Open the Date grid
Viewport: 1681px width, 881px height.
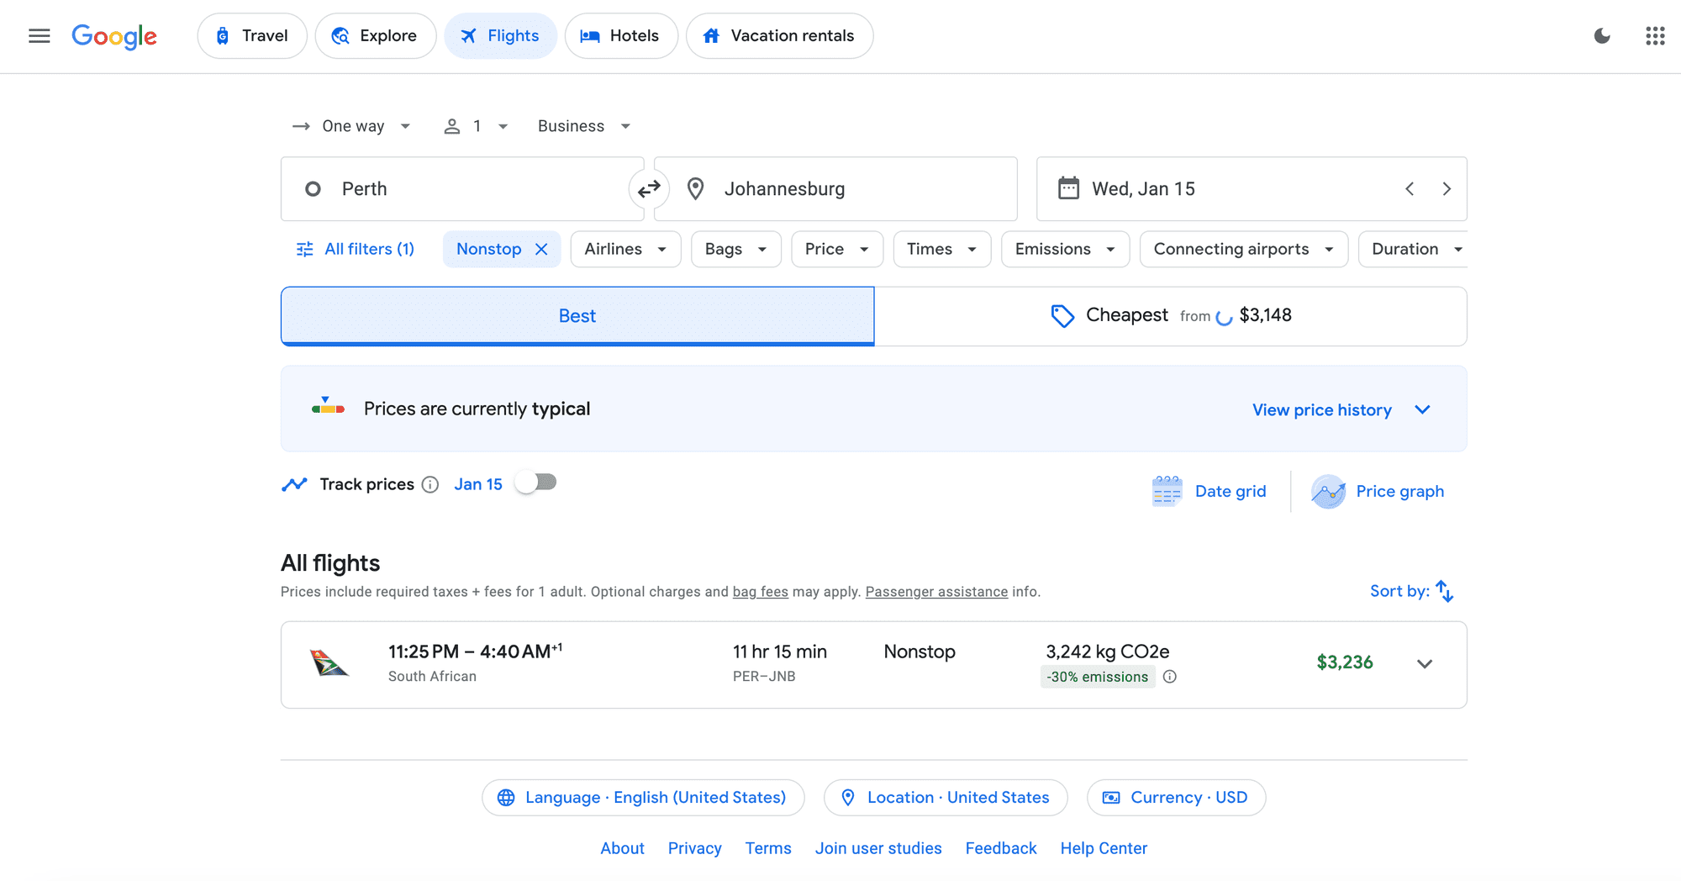click(1209, 491)
